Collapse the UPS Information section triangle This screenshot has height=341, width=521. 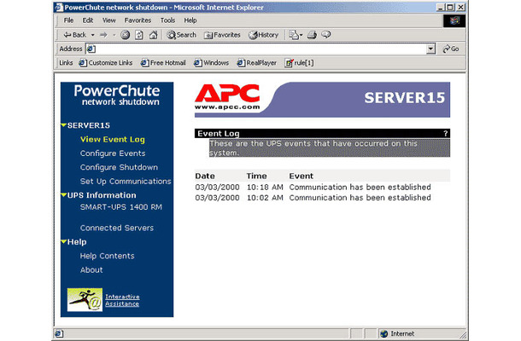point(63,195)
